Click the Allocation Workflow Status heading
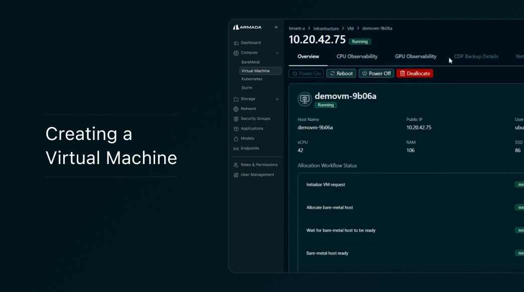The width and height of the screenshot is (524, 292). point(327,166)
